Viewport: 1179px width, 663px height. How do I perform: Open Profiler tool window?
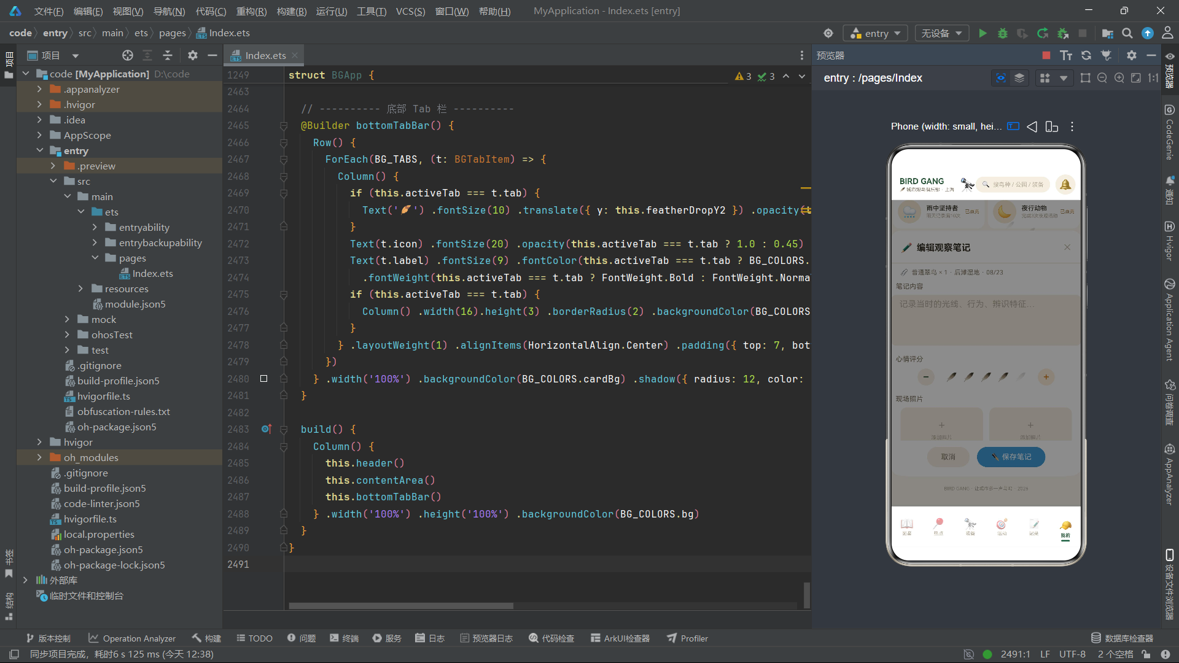688,638
